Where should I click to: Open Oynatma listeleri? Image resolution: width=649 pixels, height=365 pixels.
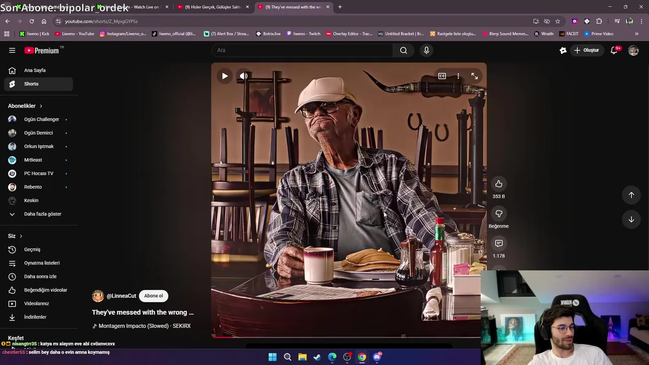39,263
